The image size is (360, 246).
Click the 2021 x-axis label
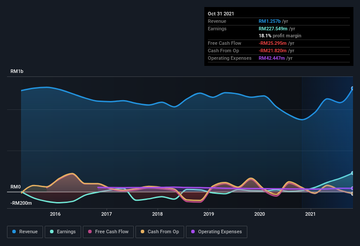tap(310, 214)
